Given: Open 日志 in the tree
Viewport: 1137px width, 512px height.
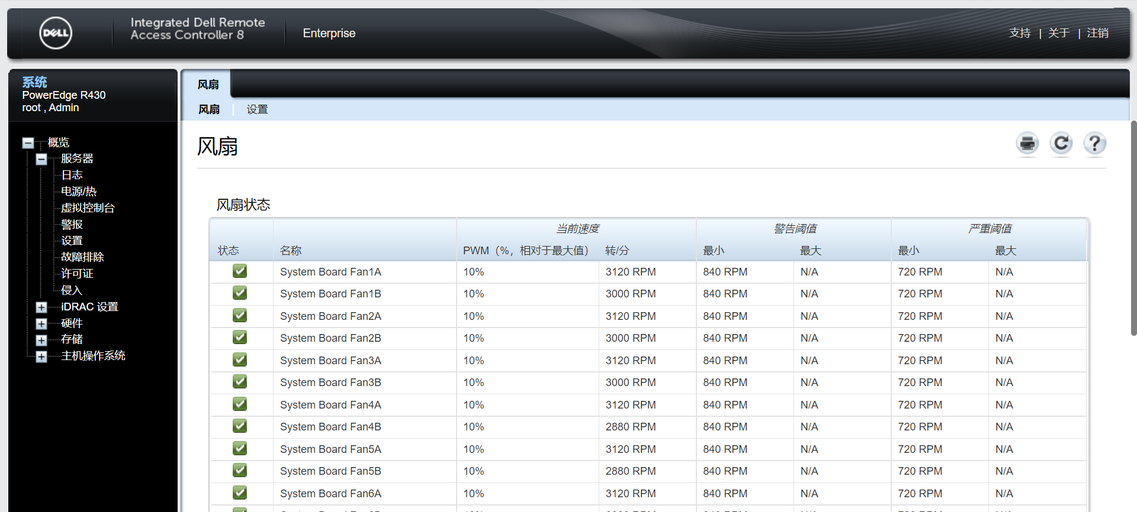Looking at the screenshot, I should pos(72,175).
